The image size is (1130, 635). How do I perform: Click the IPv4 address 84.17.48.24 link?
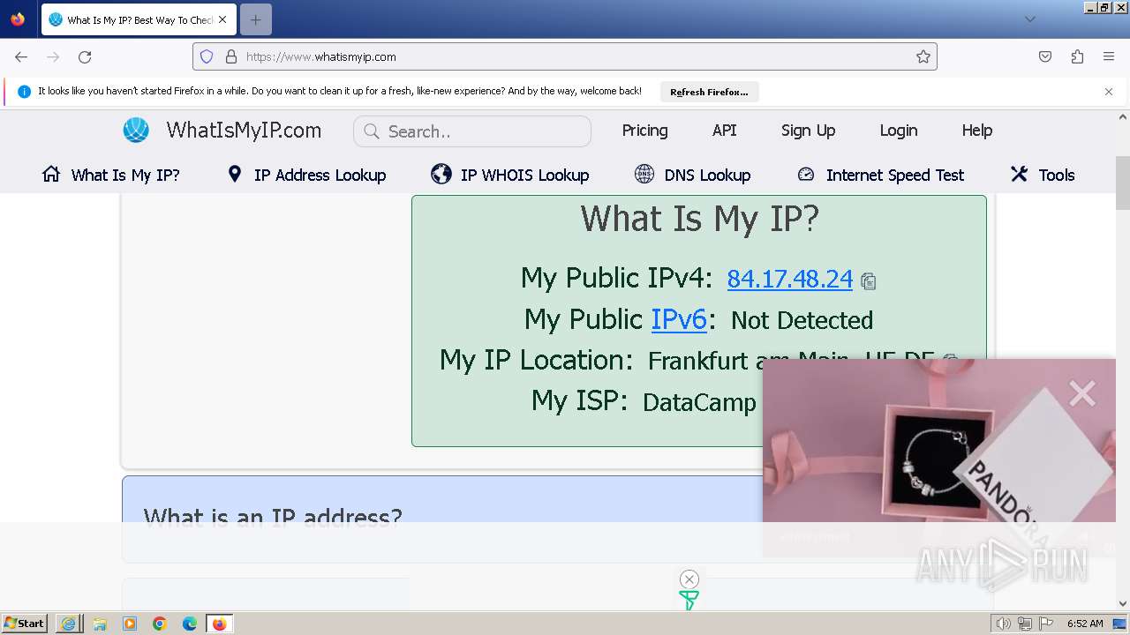(x=789, y=279)
